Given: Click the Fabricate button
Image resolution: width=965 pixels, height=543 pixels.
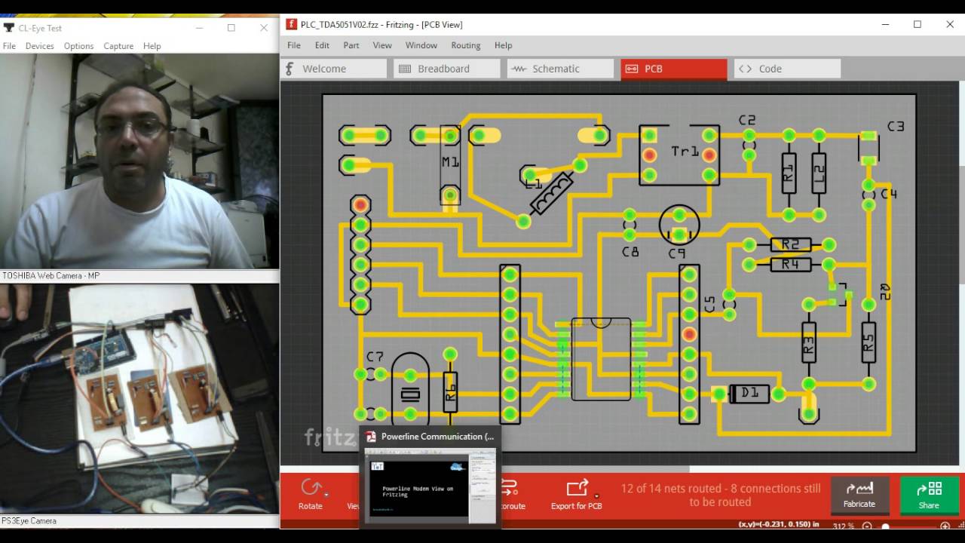Looking at the screenshot, I should pyautogui.click(x=860, y=495).
